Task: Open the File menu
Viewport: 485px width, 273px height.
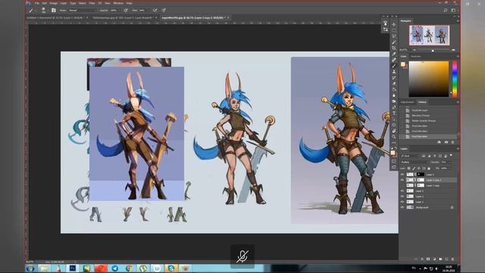Action: [x=37, y=3]
